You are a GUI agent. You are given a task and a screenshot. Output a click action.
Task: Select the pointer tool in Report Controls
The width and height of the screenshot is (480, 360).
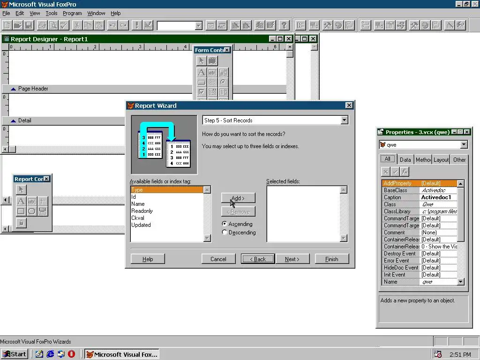(21, 189)
